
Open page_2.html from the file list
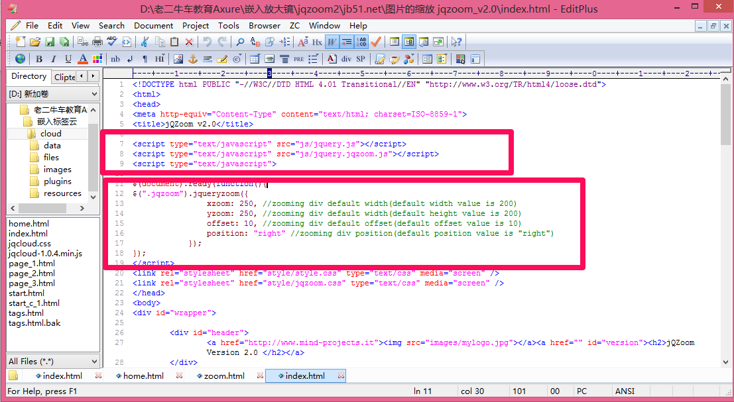31,274
